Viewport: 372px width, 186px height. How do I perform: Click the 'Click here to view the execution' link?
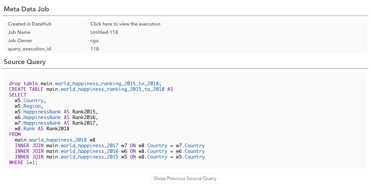point(125,24)
